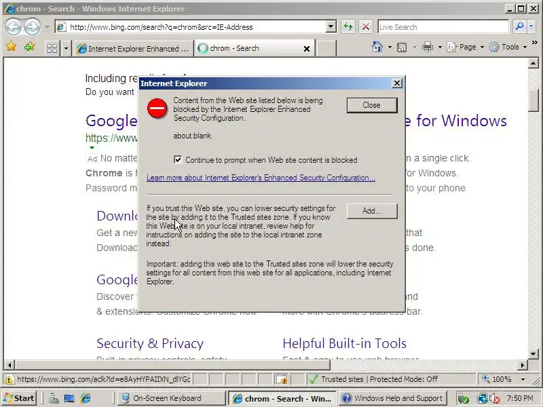Run search with magnifier icon
Viewport: 543px width, 407px height.
click(x=519, y=26)
